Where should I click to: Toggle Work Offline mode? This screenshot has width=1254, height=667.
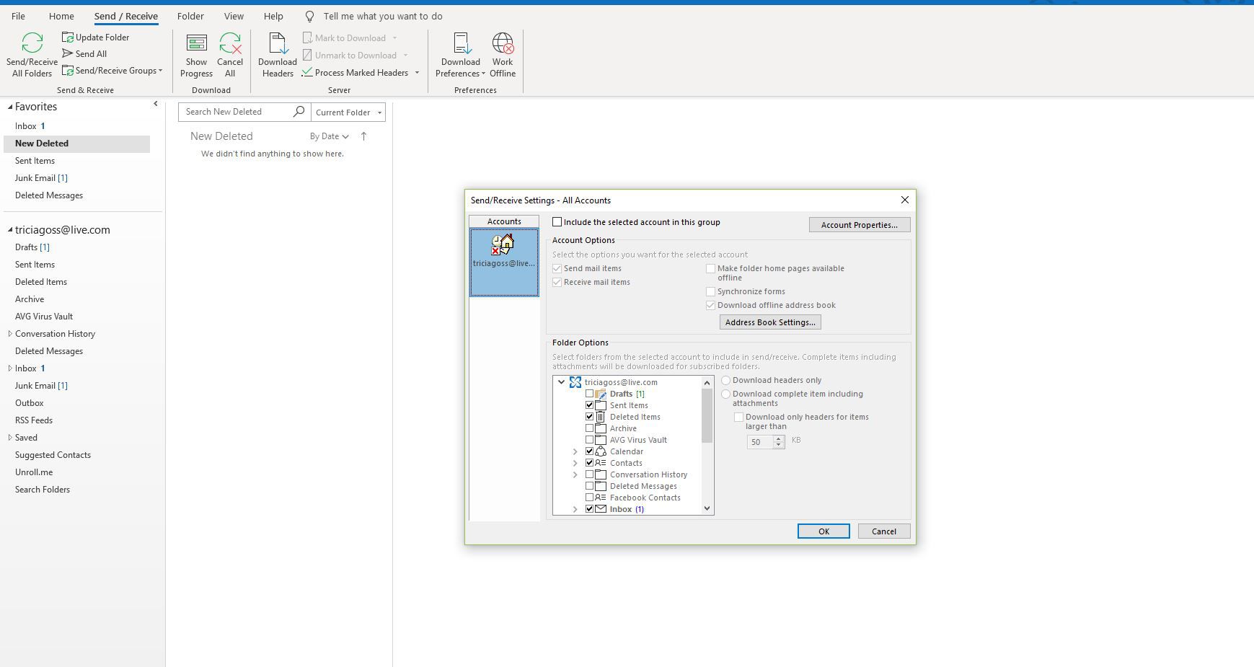coord(503,56)
